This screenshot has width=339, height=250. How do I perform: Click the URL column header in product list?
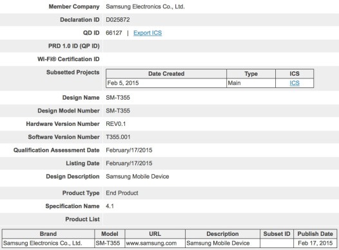[x=155, y=234]
